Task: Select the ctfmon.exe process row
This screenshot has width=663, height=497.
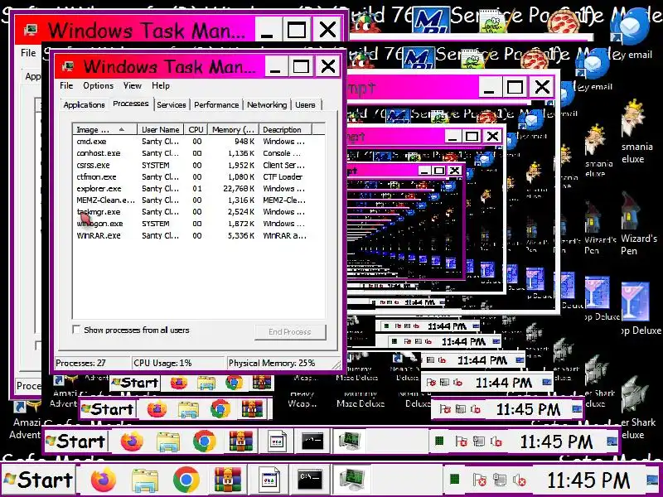Action: pos(192,176)
